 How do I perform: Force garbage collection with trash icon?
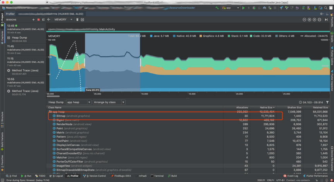[x=77, y=20]
